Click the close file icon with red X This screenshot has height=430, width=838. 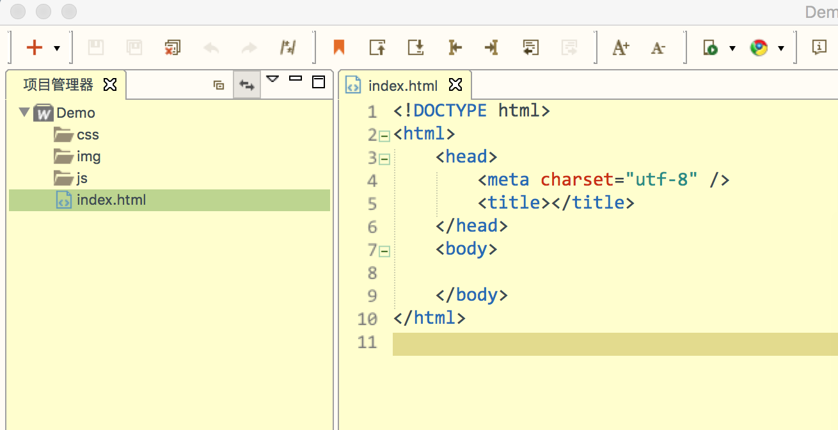click(x=172, y=47)
